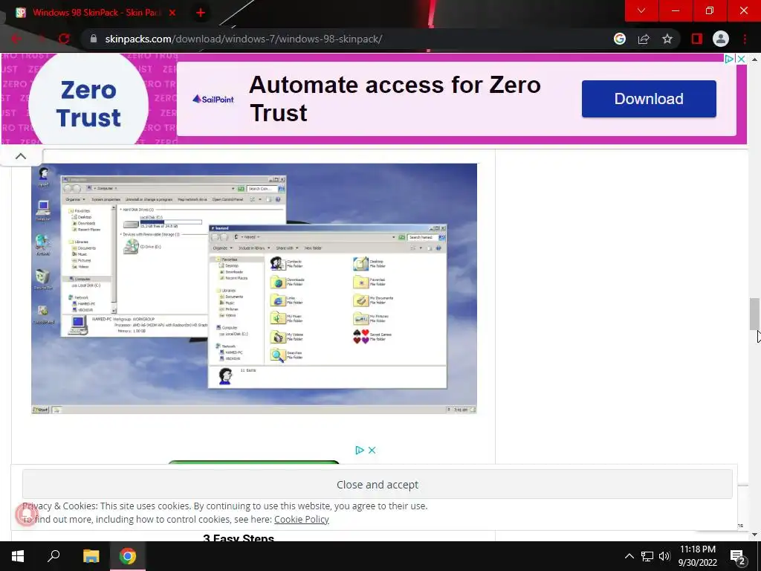
Task: Close the Windows 98 SkinPack tab
Action: pos(172,13)
